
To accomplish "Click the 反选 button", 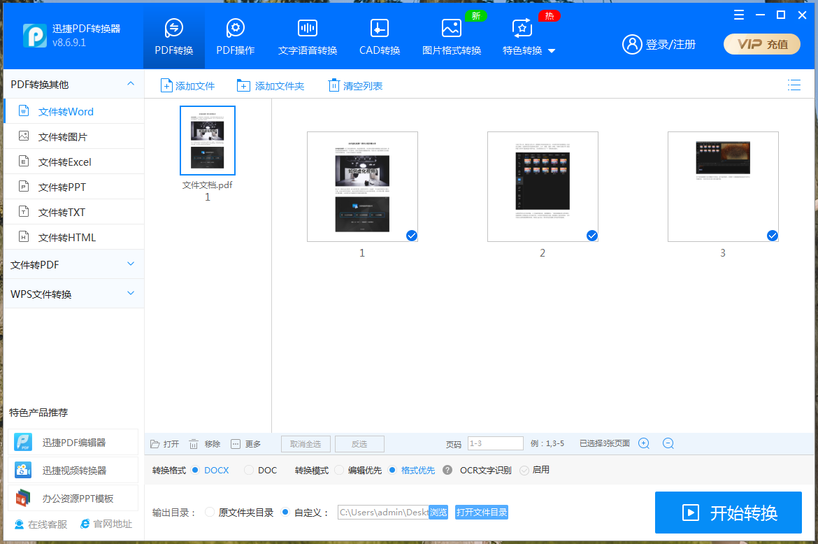I will click(359, 444).
